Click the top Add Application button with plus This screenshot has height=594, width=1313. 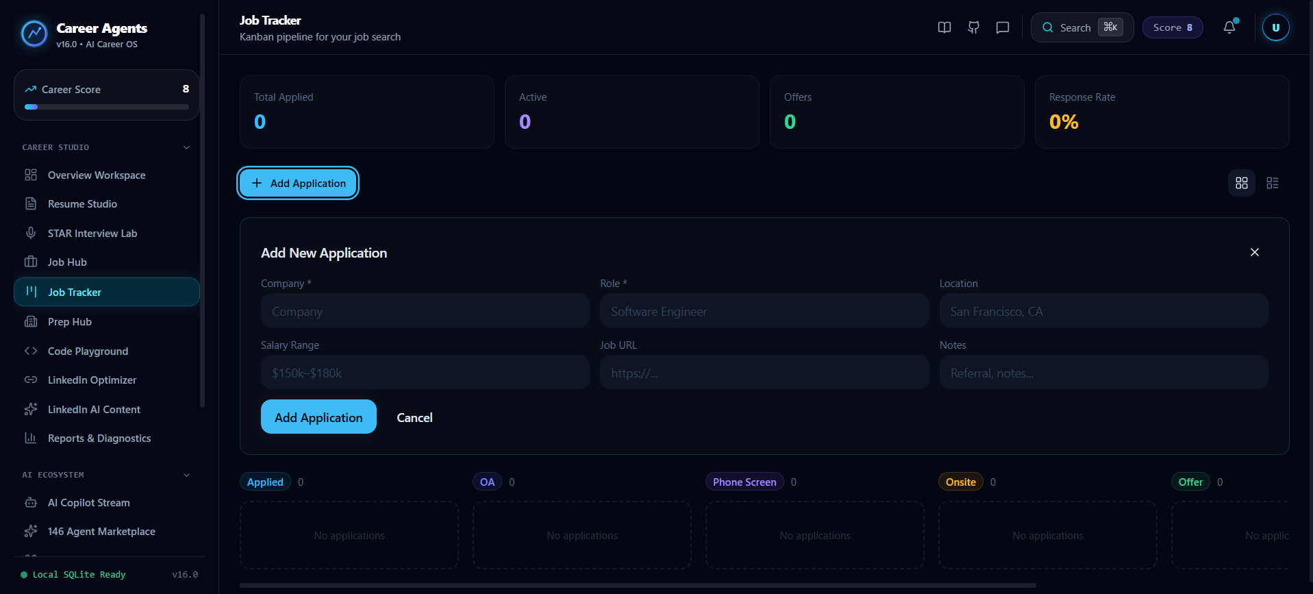pyautogui.click(x=298, y=183)
